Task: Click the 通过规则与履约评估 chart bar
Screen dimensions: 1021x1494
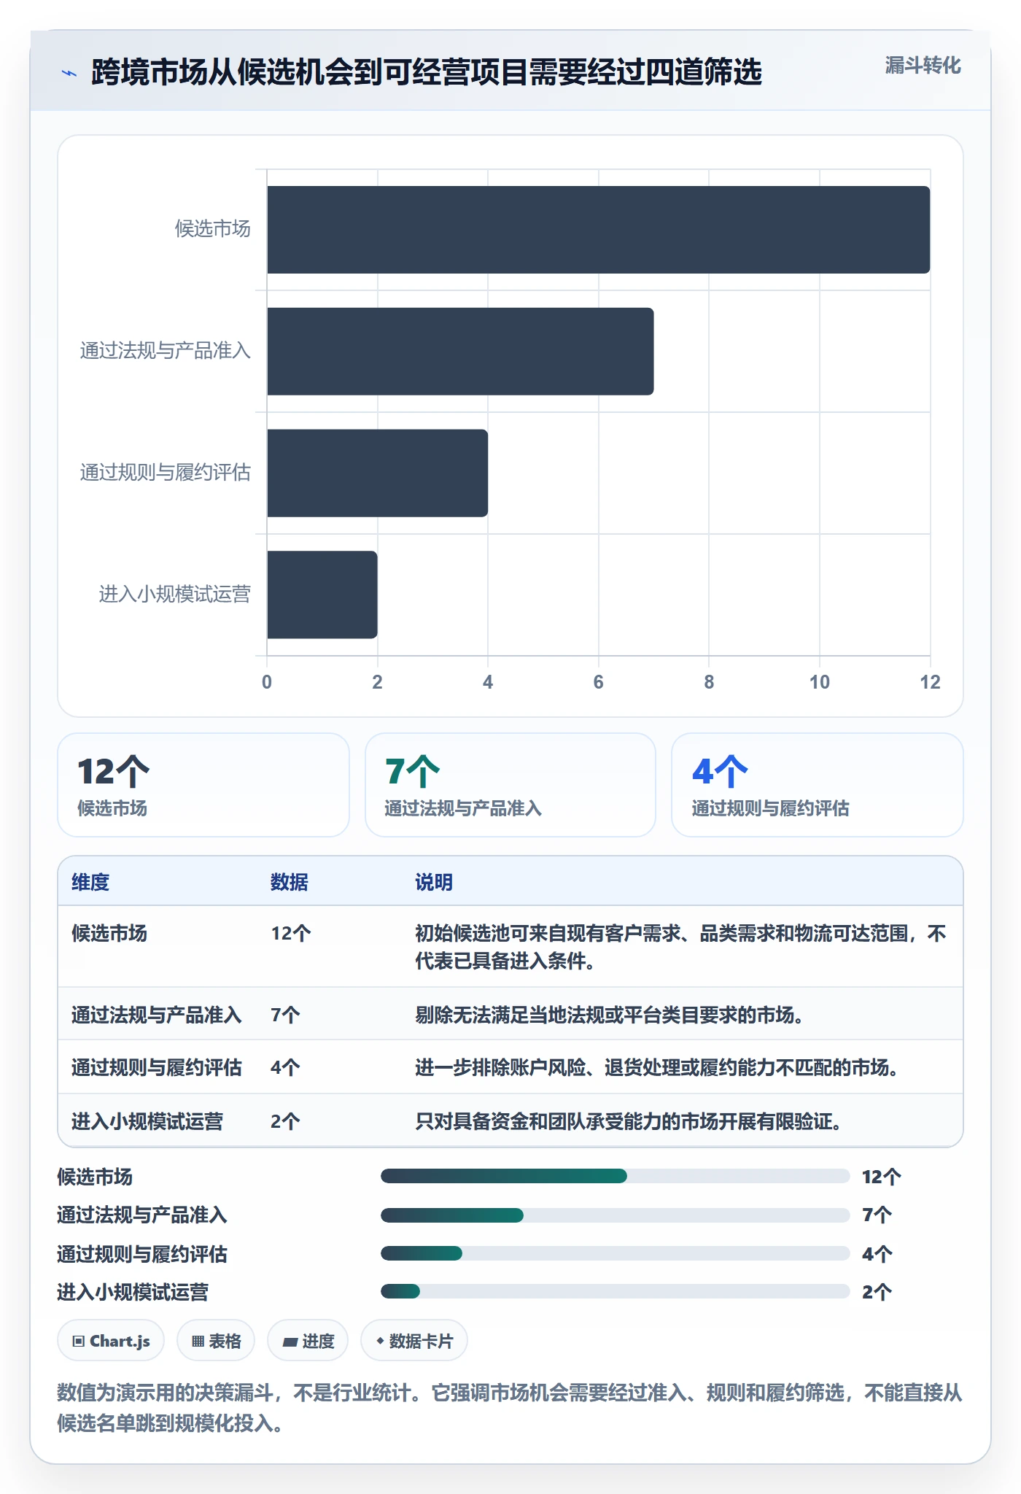Action: coord(377,473)
